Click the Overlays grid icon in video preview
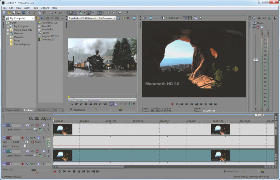Viewport: 280px width, 180px height. (x=186, y=18)
